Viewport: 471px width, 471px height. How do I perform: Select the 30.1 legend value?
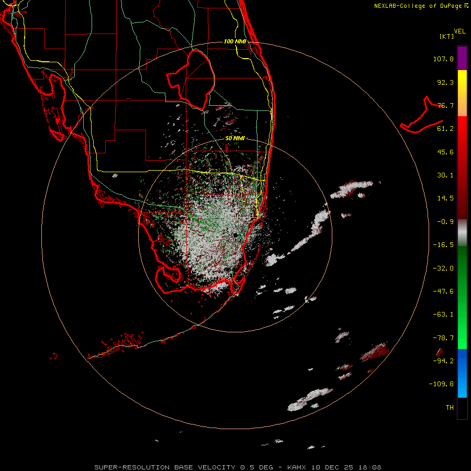pos(445,175)
